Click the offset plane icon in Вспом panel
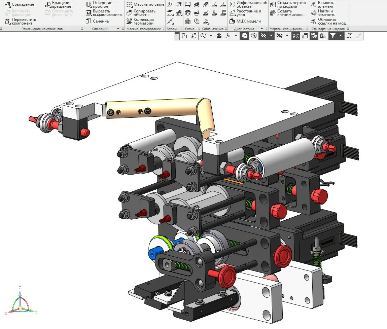The image size is (387, 329). pyautogui.click(x=170, y=13)
